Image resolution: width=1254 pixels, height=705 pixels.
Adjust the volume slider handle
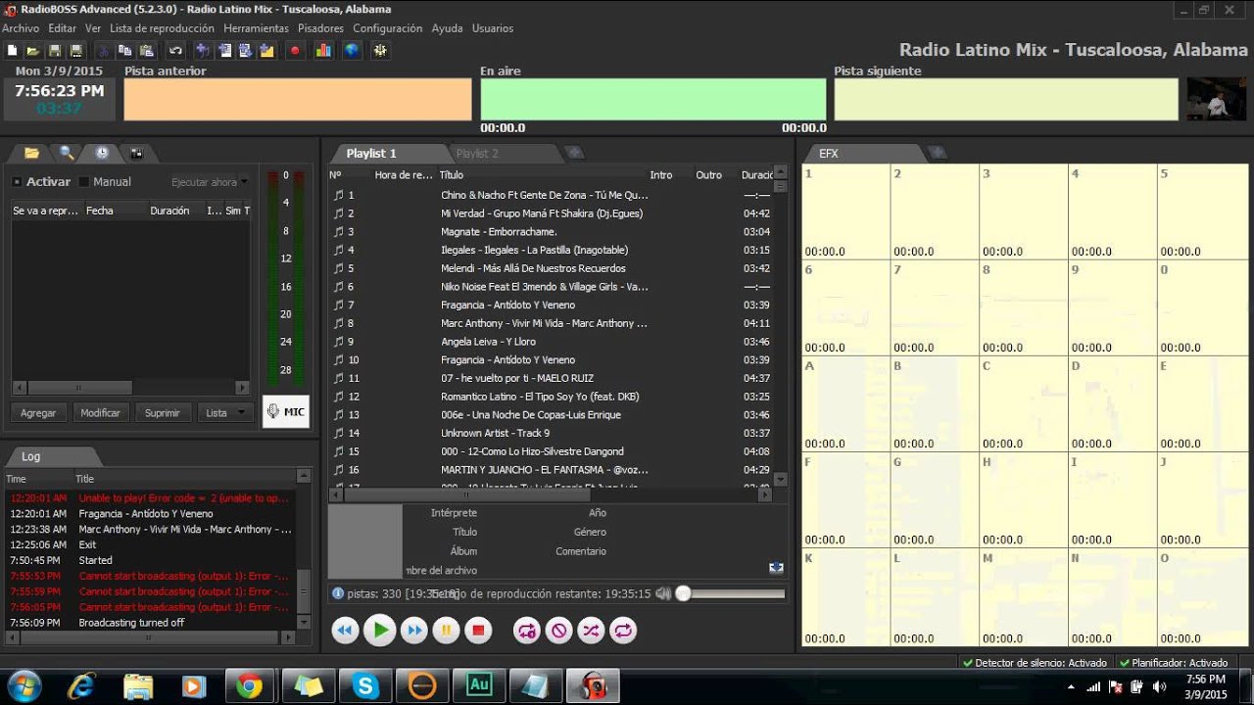(x=684, y=593)
